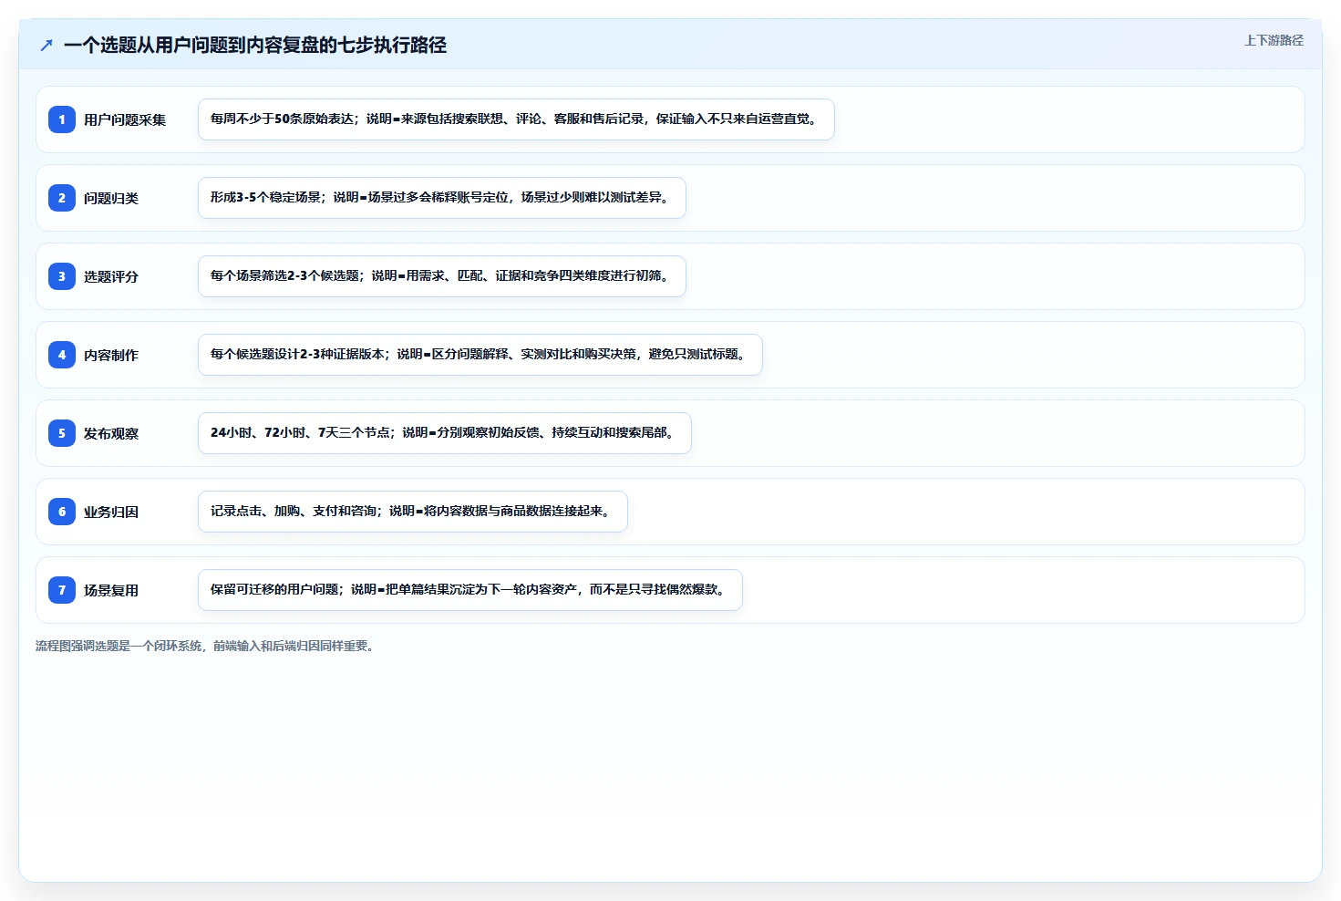Select the 内容制作 step label
Image resolution: width=1341 pixels, height=901 pixels.
tap(111, 355)
